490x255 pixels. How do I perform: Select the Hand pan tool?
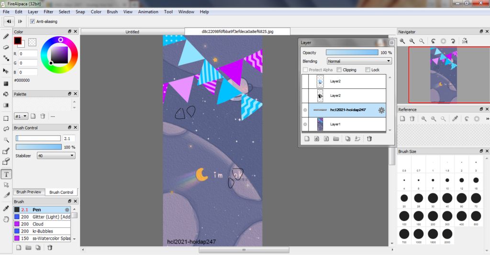6,220
